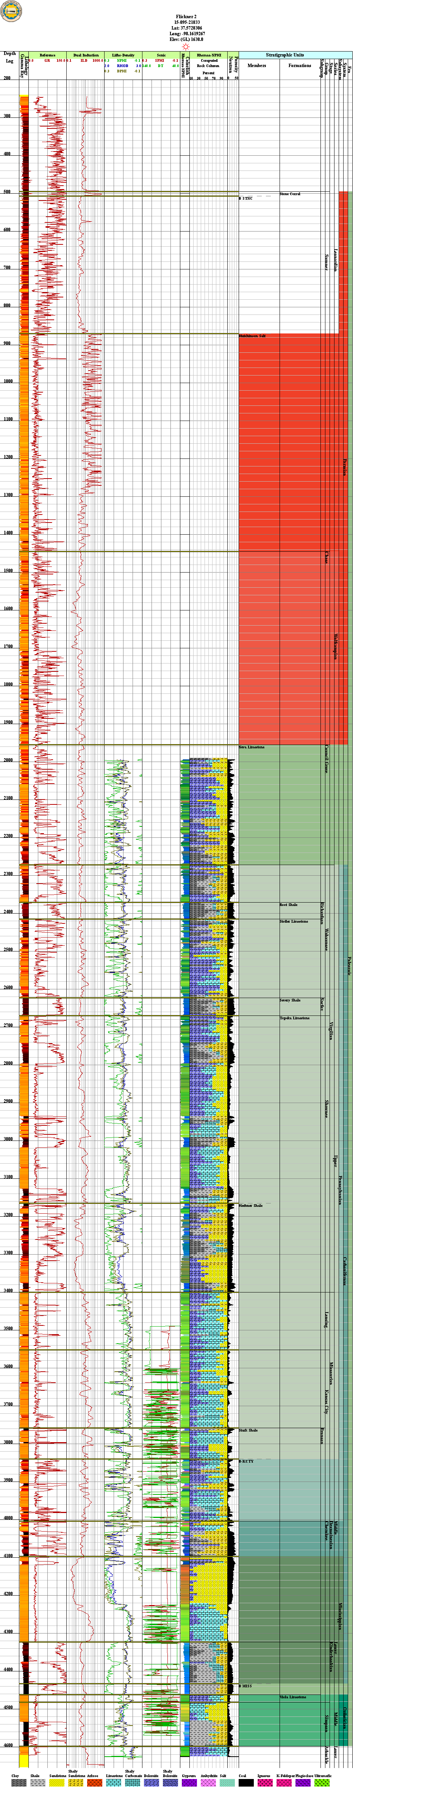Click the 'Neva Limestone' label

point(251,747)
